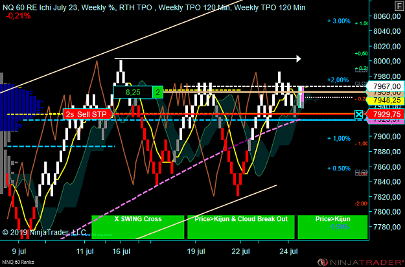The width and height of the screenshot is (405, 267).
Task: Click the 7860,00 price axis label
Action: pyautogui.click(x=387, y=167)
